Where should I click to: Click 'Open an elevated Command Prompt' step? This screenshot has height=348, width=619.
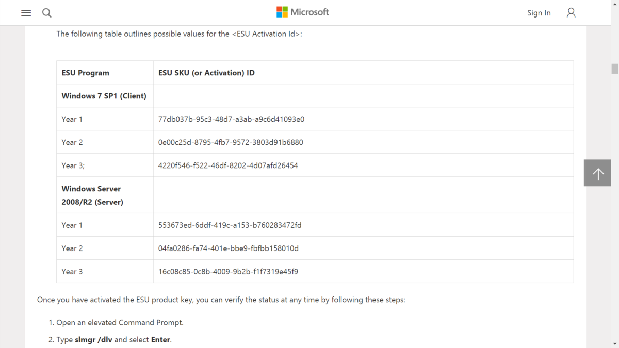tap(120, 323)
